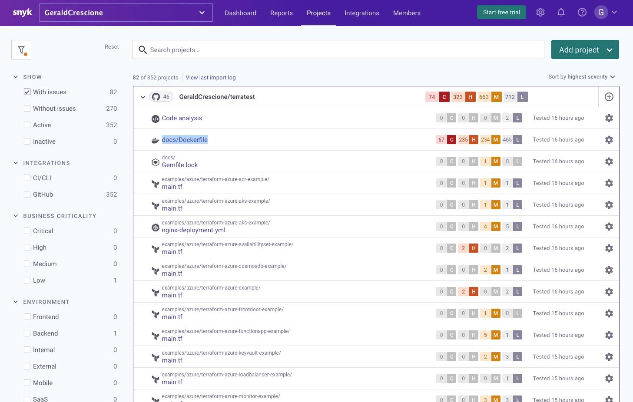
Task: Click Start free trial button
Action: tap(501, 12)
